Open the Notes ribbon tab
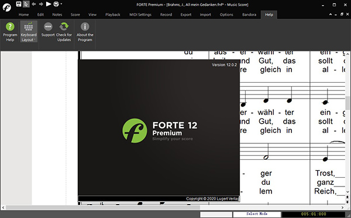 click(57, 15)
